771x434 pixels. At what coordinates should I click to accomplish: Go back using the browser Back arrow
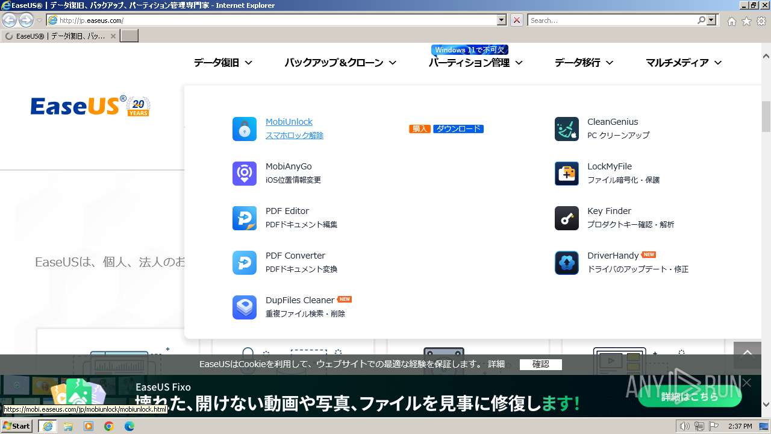pyautogui.click(x=10, y=20)
